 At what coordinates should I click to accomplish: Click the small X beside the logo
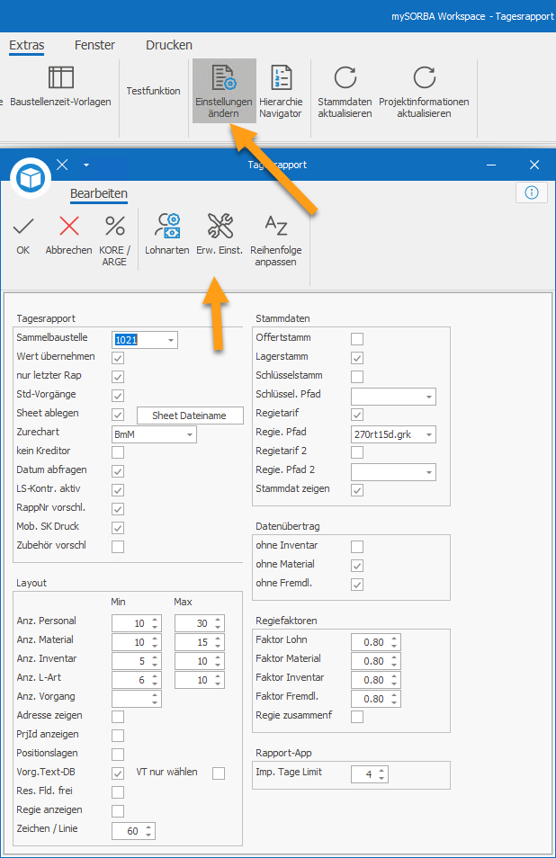62,165
